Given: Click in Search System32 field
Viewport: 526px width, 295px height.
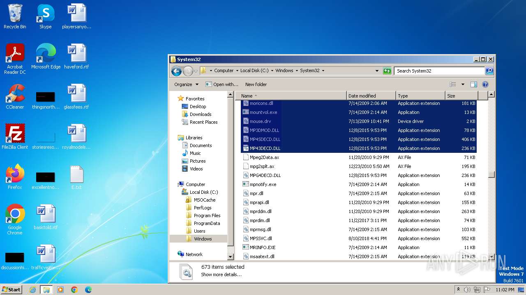Looking at the screenshot, I should (439, 71).
